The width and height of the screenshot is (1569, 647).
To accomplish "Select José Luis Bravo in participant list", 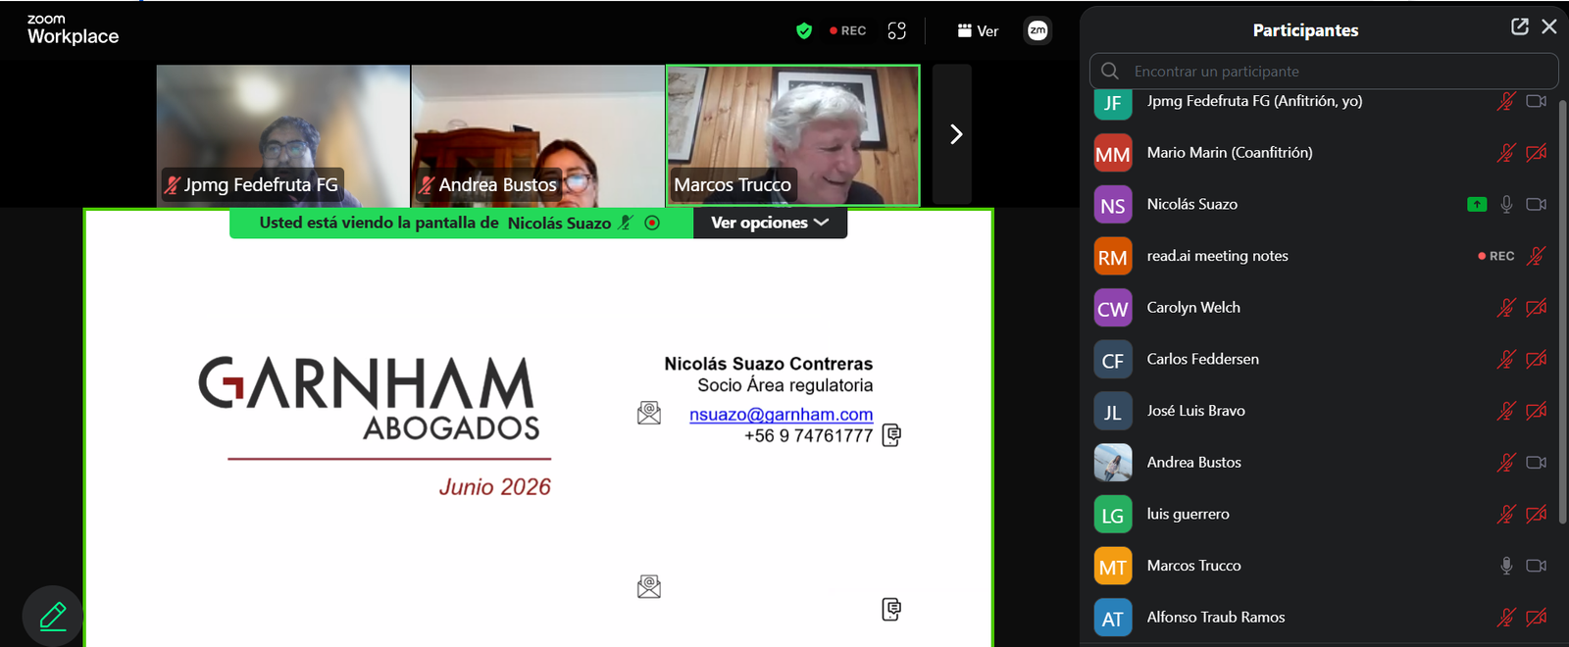I will point(1320,411).
